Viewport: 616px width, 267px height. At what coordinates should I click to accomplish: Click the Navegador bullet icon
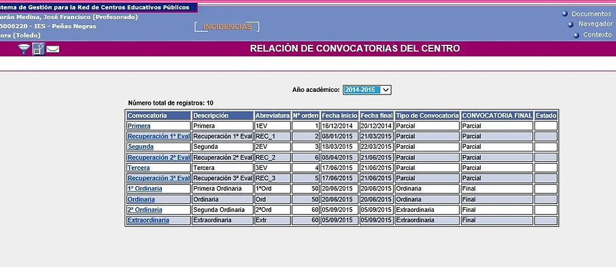571,24
